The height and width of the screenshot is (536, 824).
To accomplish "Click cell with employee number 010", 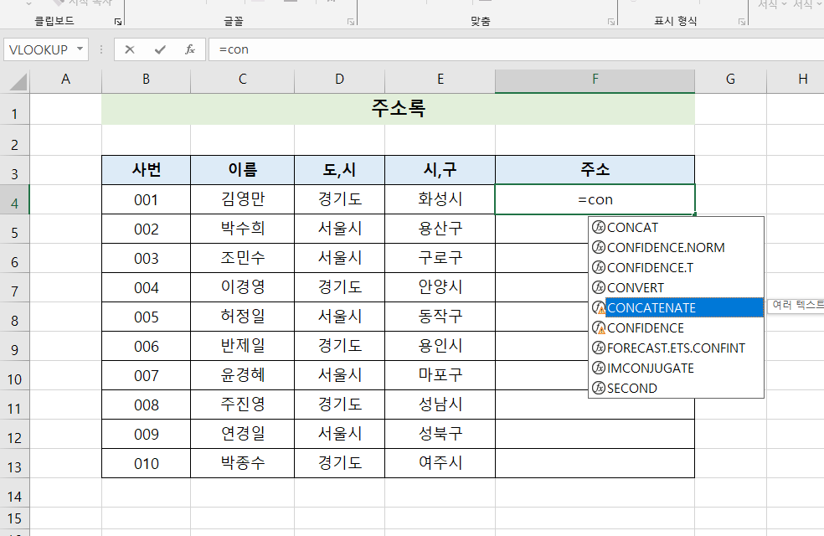I will pos(146,463).
